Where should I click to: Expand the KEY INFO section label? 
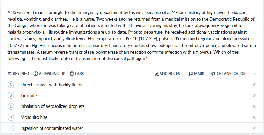pyautogui.click(x=21, y=74)
